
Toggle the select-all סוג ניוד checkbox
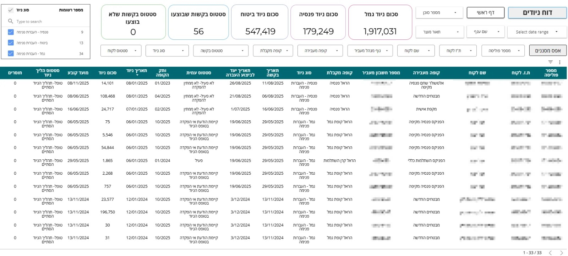[11, 10]
